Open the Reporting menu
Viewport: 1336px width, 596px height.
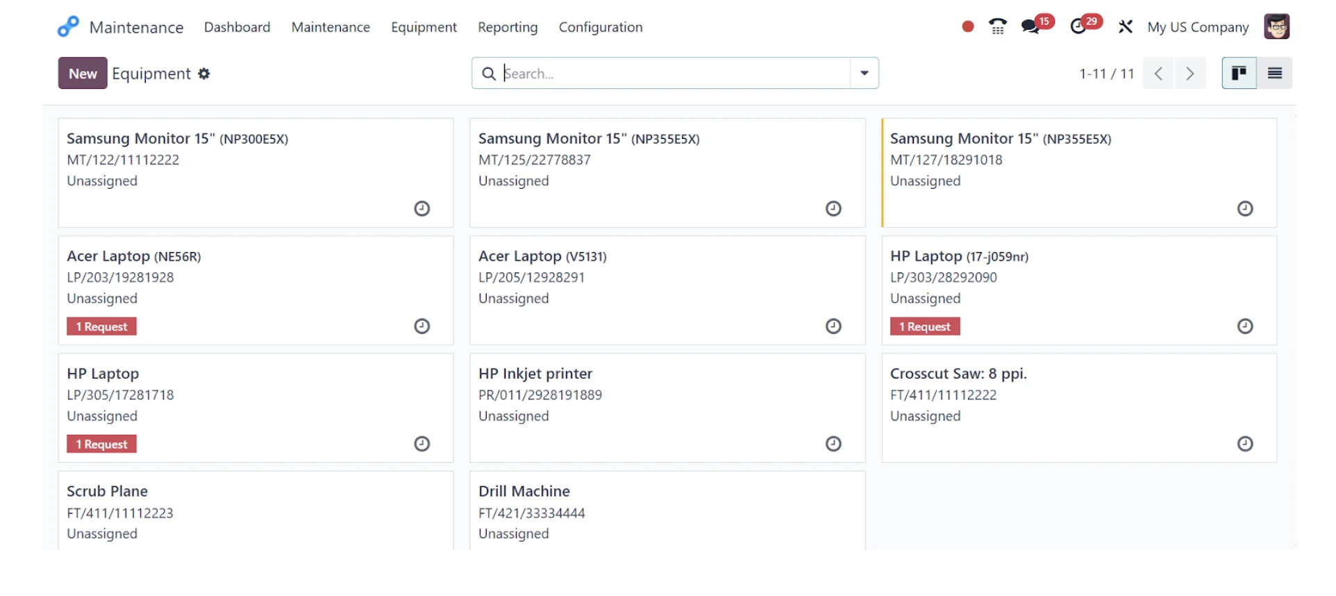pyautogui.click(x=508, y=27)
